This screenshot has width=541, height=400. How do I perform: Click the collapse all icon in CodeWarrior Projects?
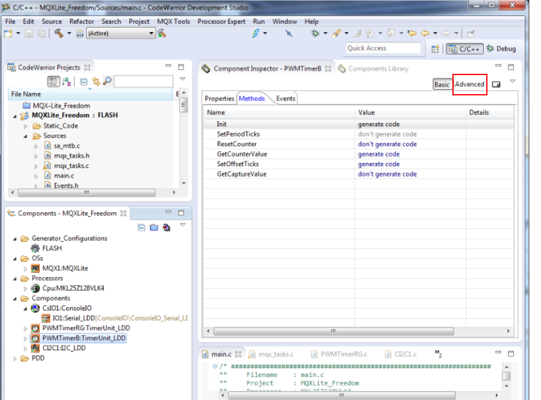[84, 82]
